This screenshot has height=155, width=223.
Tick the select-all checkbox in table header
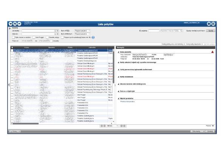point(12,48)
